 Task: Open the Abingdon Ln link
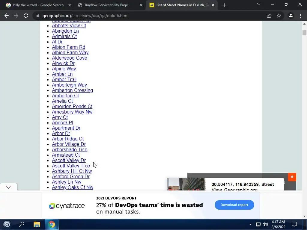tap(65, 31)
